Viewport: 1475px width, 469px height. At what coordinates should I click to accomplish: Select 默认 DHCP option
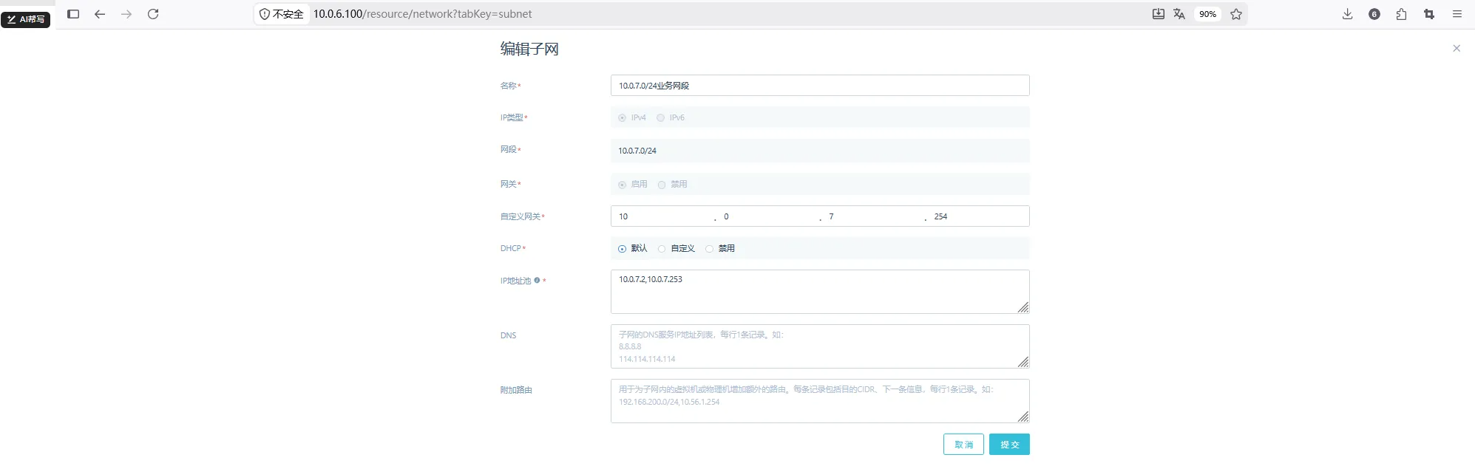tap(622, 249)
